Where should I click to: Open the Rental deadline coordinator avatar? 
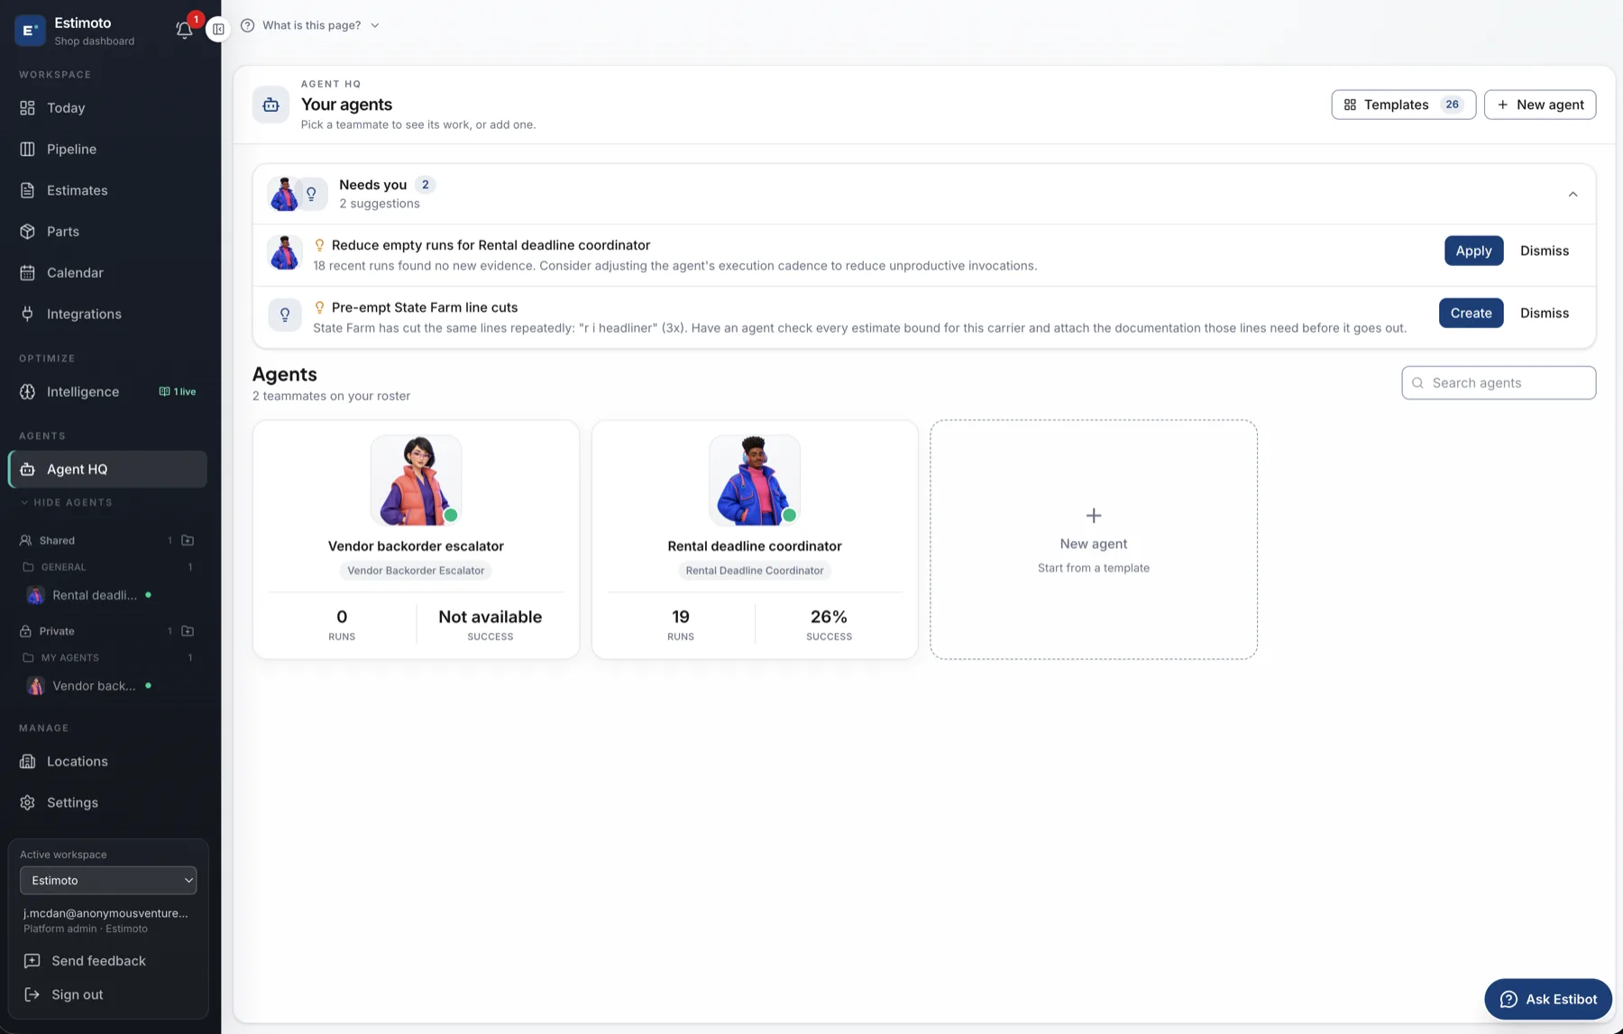(755, 480)
